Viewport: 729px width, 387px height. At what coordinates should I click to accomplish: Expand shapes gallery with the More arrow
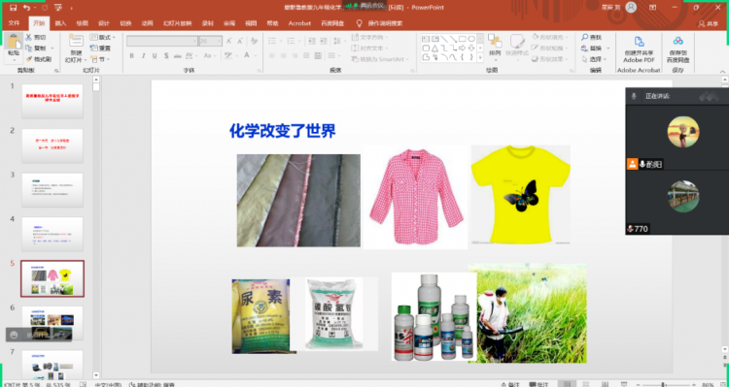[481, 57]
